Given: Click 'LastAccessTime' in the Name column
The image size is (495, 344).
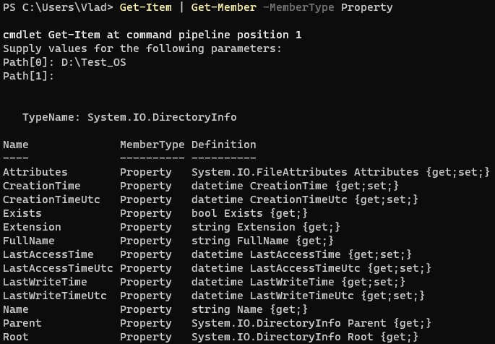Looking at the screenshot, I should pyautogui.click(x=48, y=254).
